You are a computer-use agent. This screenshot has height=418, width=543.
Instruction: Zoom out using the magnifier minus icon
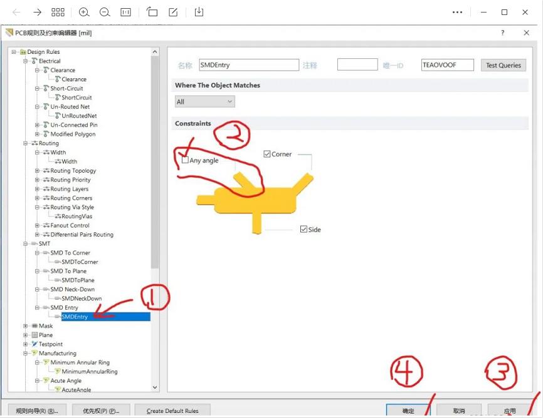(105, 12)
